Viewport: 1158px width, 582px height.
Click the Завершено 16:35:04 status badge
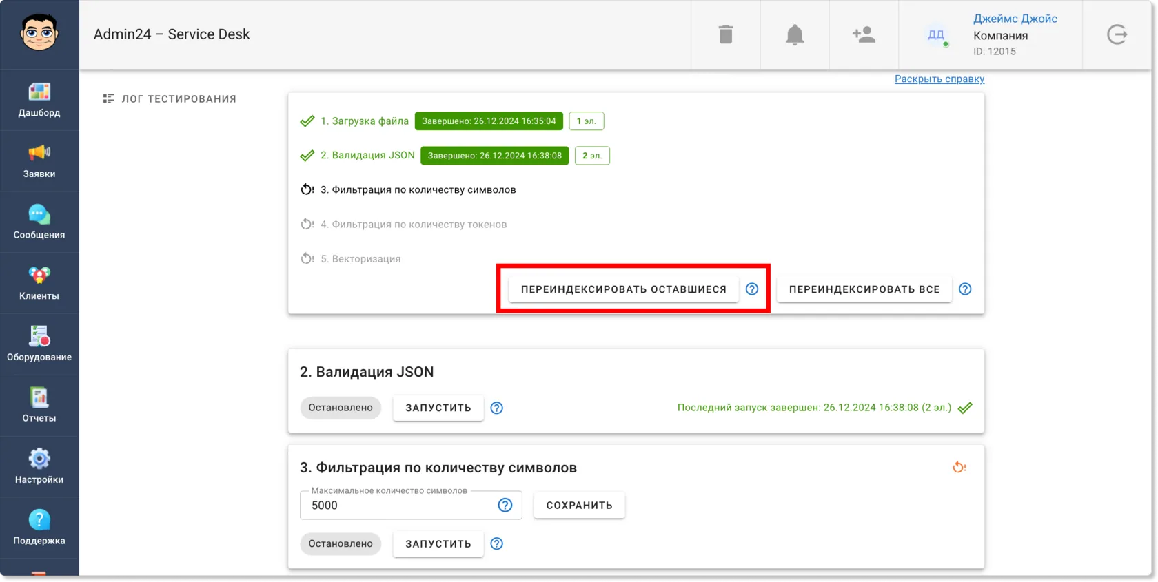489,121
